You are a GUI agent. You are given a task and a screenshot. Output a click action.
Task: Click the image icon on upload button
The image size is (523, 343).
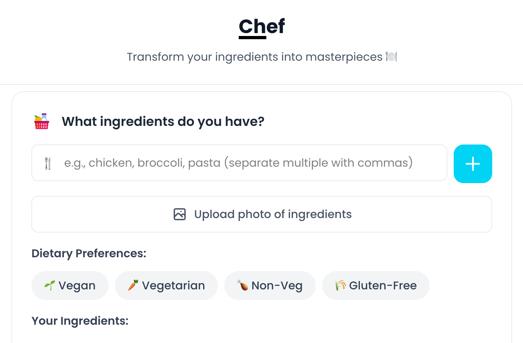pos(180,214)
